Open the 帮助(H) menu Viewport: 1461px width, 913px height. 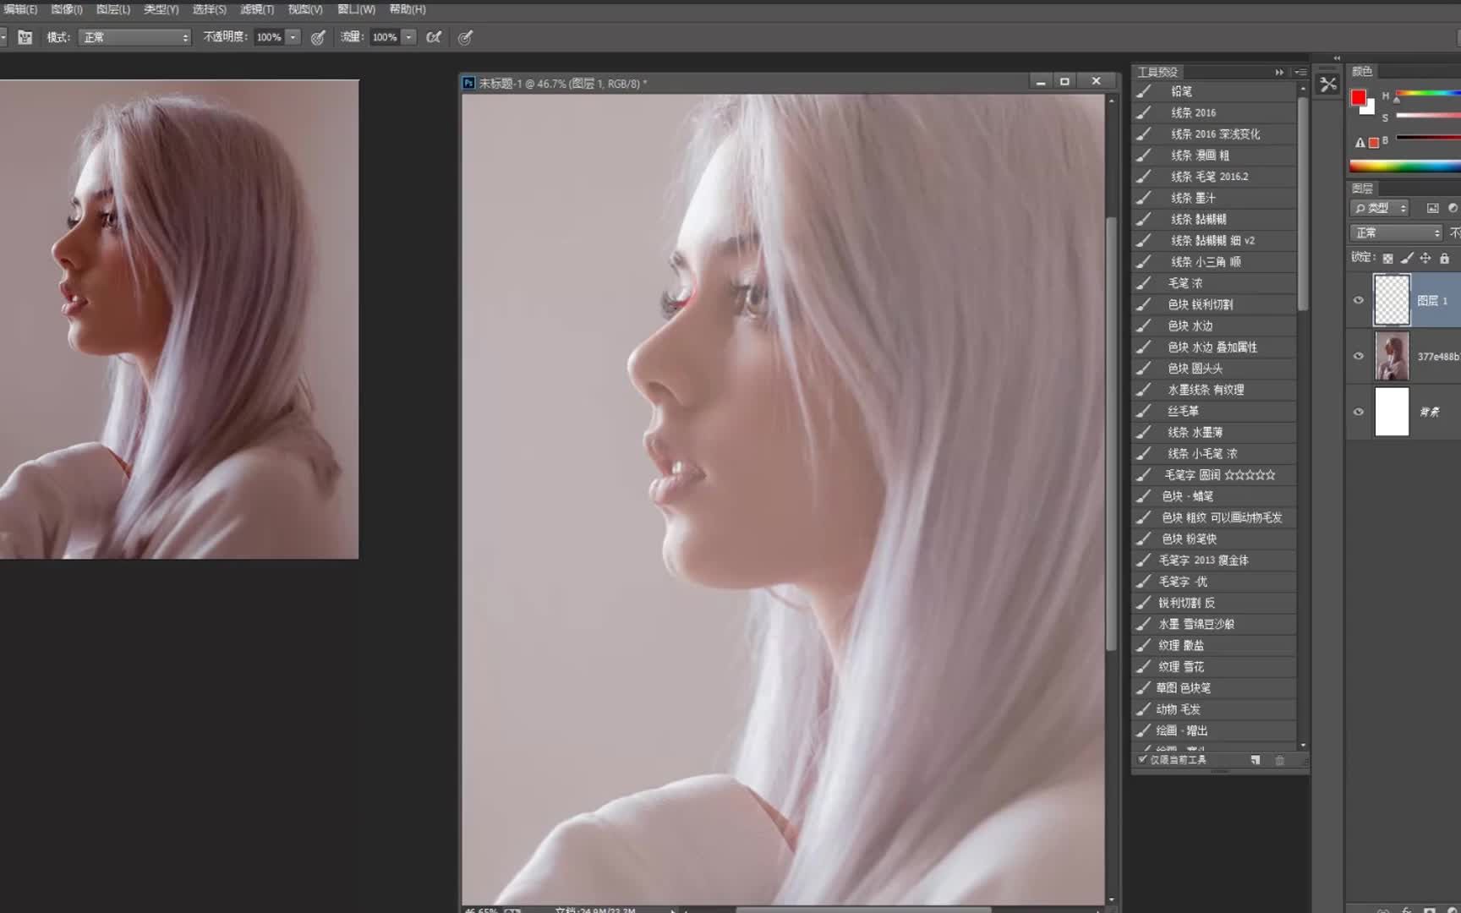click(408, 9)
